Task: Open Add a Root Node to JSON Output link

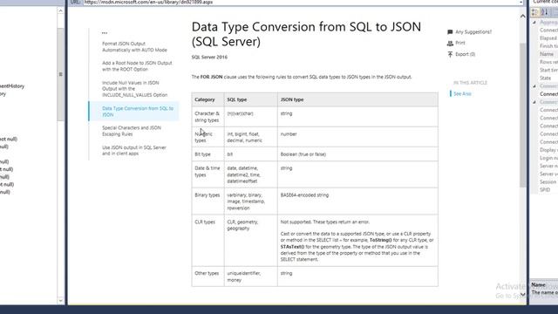Action: point(137,66)
